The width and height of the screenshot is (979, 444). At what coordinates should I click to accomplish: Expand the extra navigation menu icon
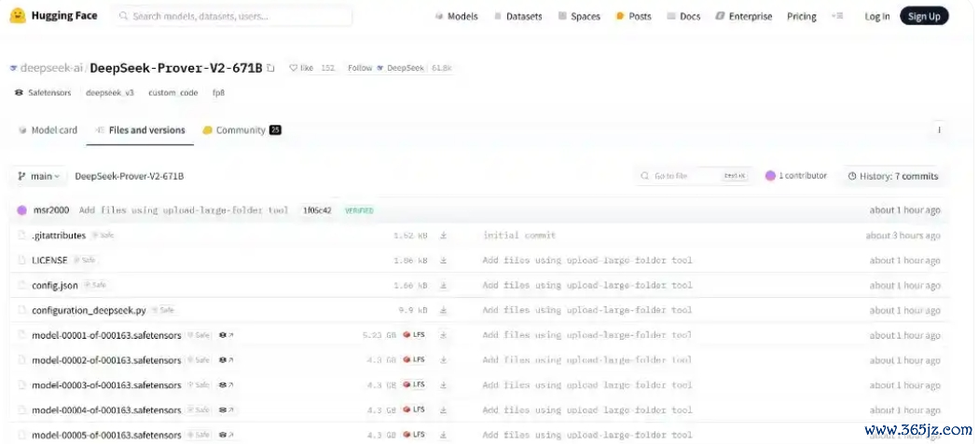tap(837, 16)
